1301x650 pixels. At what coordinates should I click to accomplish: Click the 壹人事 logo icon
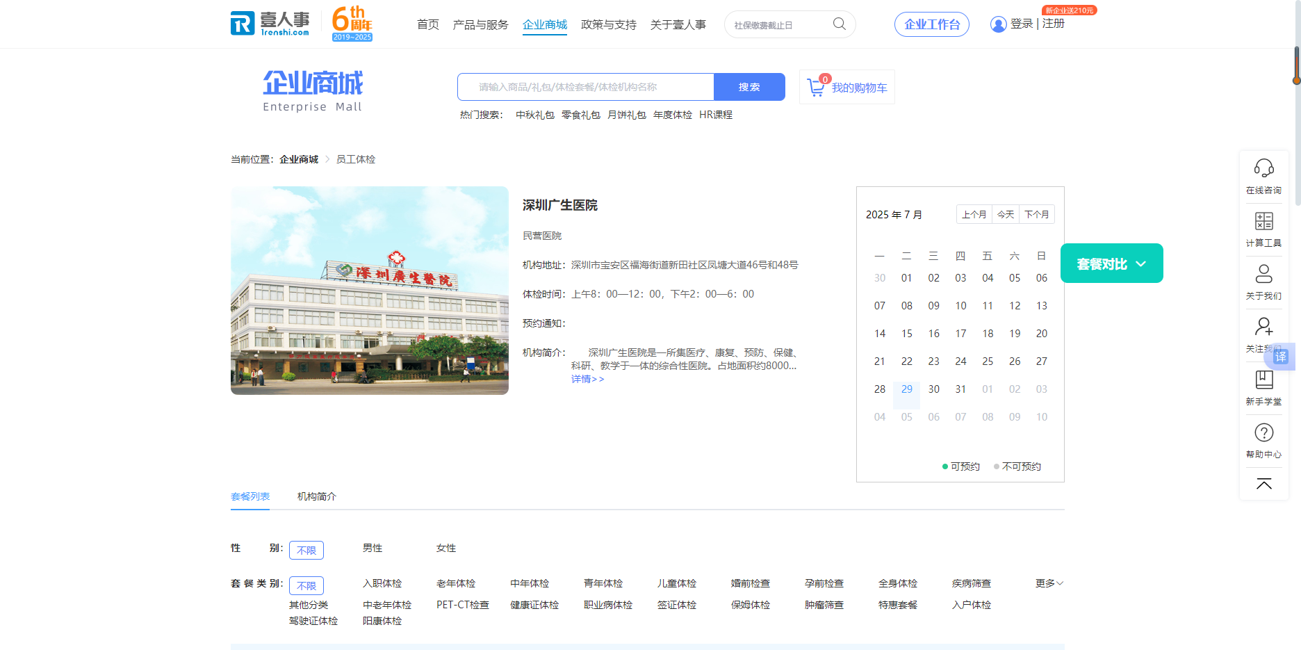tap(271, 23)
